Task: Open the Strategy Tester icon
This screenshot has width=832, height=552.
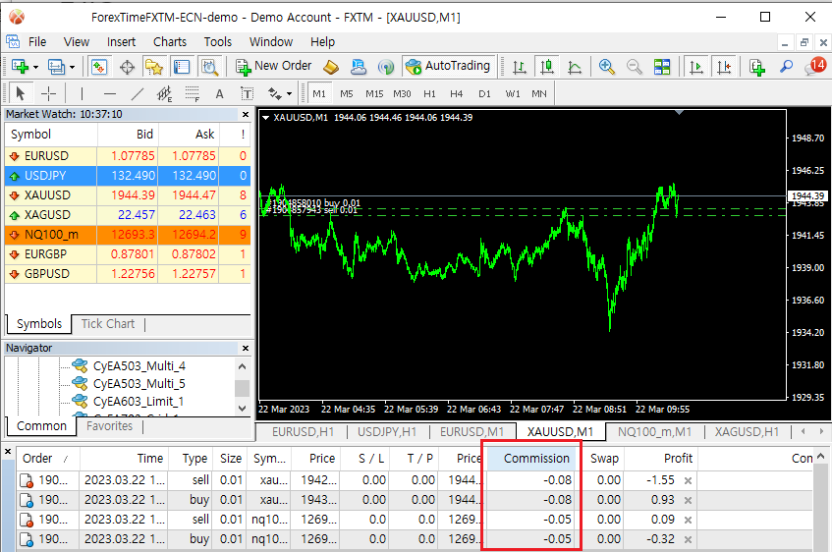Action: (x=209, y=67)
